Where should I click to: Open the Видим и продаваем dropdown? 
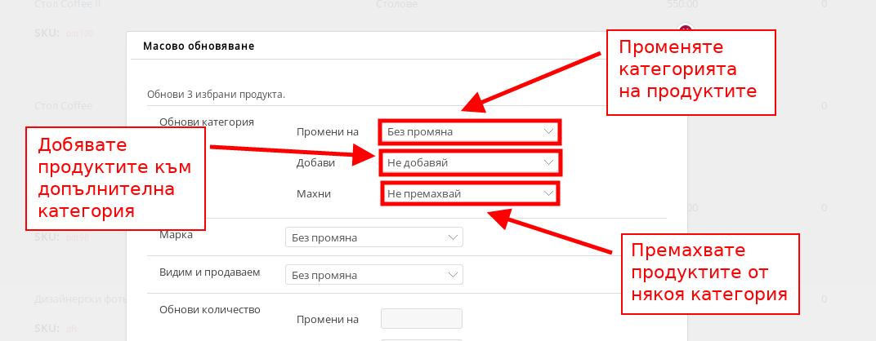point(373,275)
